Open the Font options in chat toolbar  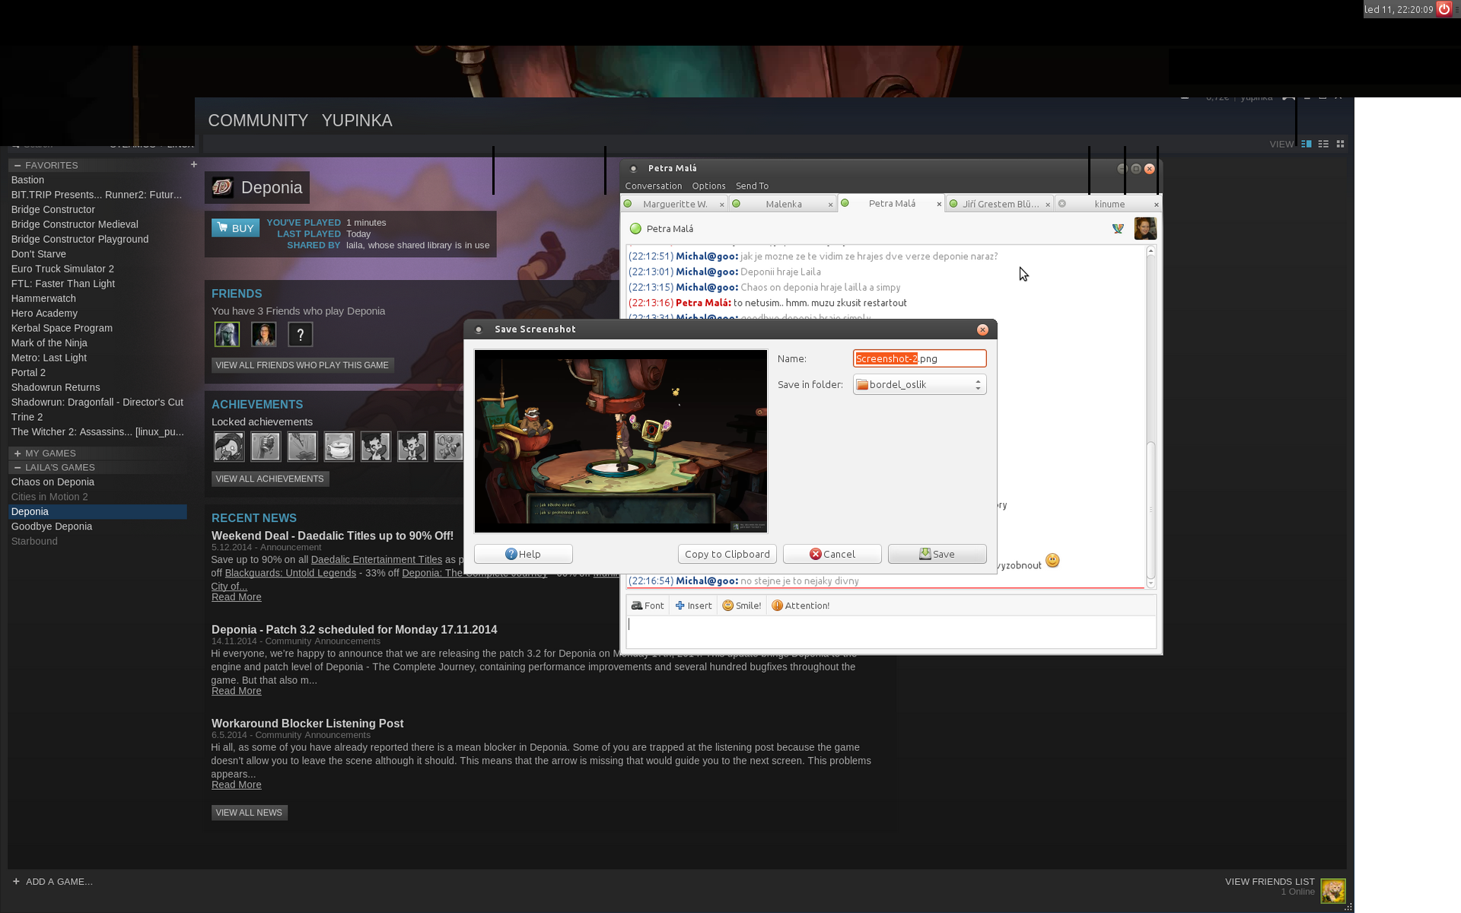(x=648, y=606)
